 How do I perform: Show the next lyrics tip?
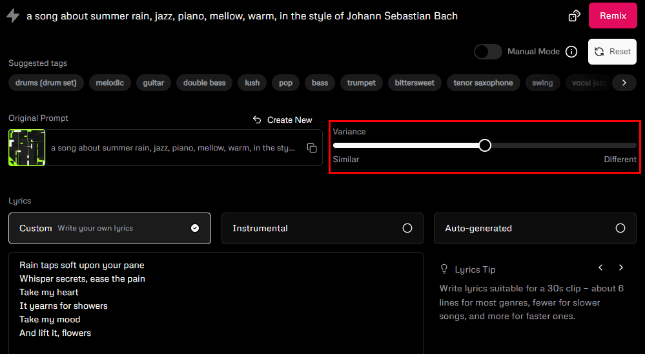click(x=621, y=267)
